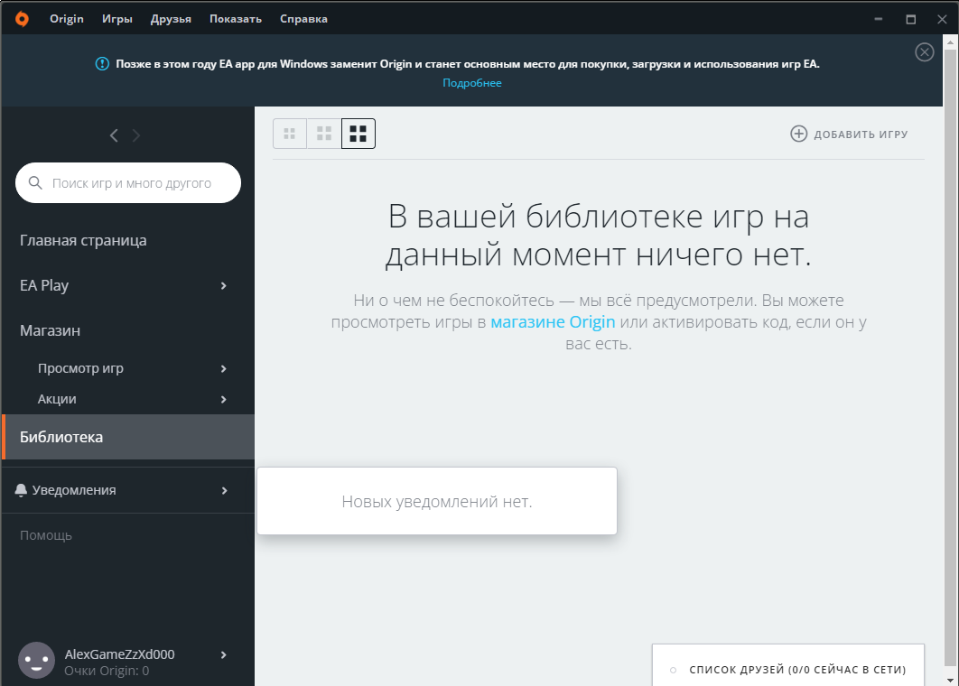Click 'Новых уведомлений нет.' text
Image resolution: width=959 pixels, height=686 pixels.
click(437, 501)
